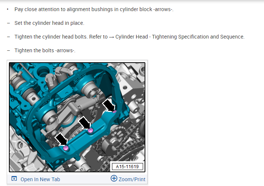264x186 pixels.
Task: Click the Zoom/Print plus-circle icon
Action: pos(114,178)
